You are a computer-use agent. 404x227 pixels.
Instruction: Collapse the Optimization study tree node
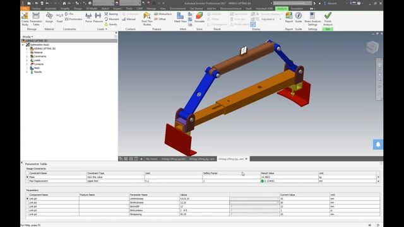pos(23,45)
